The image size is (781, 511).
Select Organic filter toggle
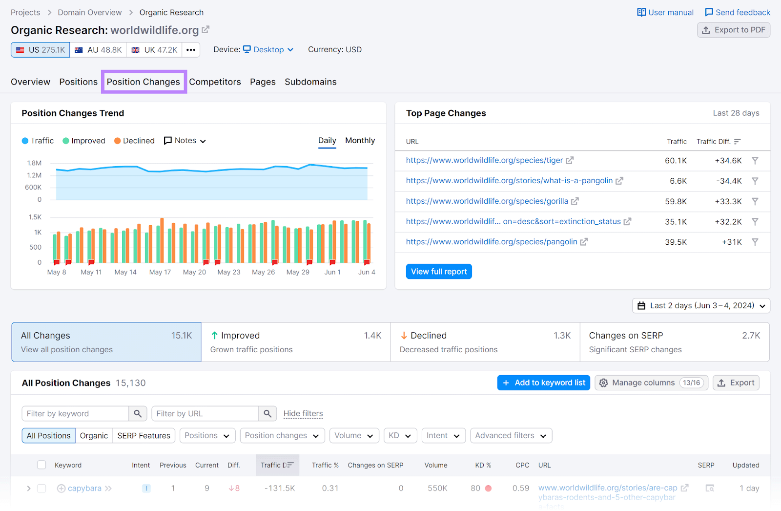coord(94,436)
